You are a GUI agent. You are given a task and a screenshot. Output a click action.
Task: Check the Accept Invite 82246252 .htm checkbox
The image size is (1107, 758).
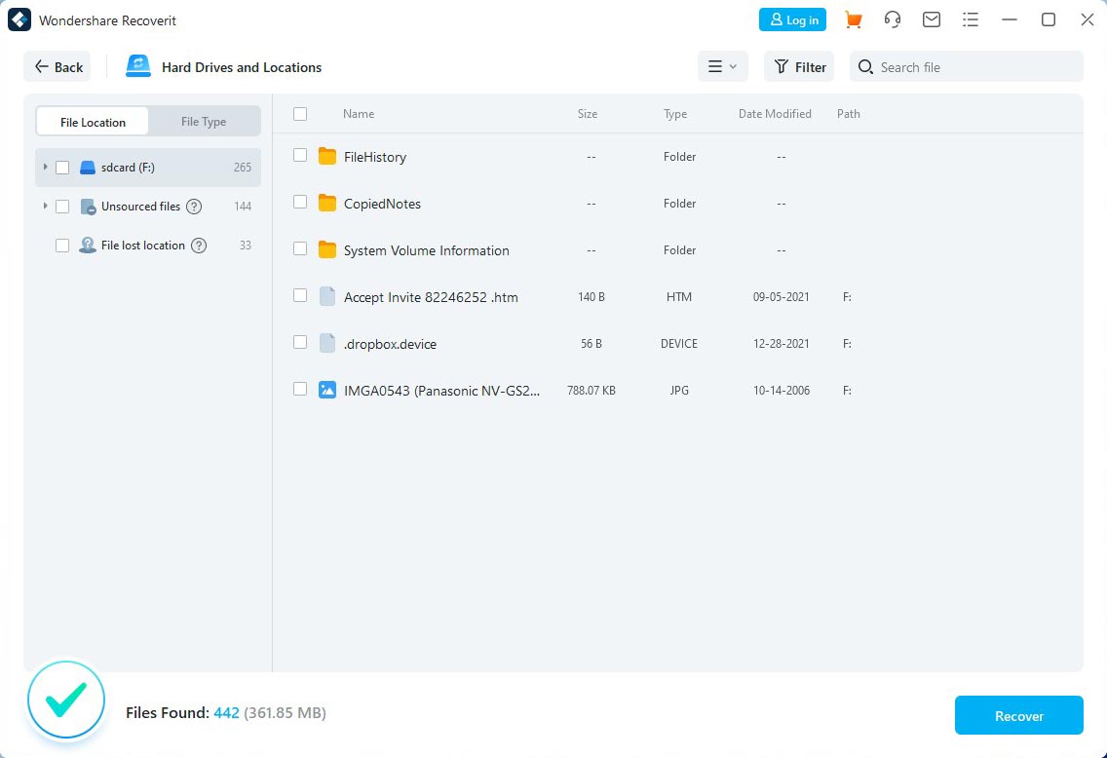[x=300, y=295]
